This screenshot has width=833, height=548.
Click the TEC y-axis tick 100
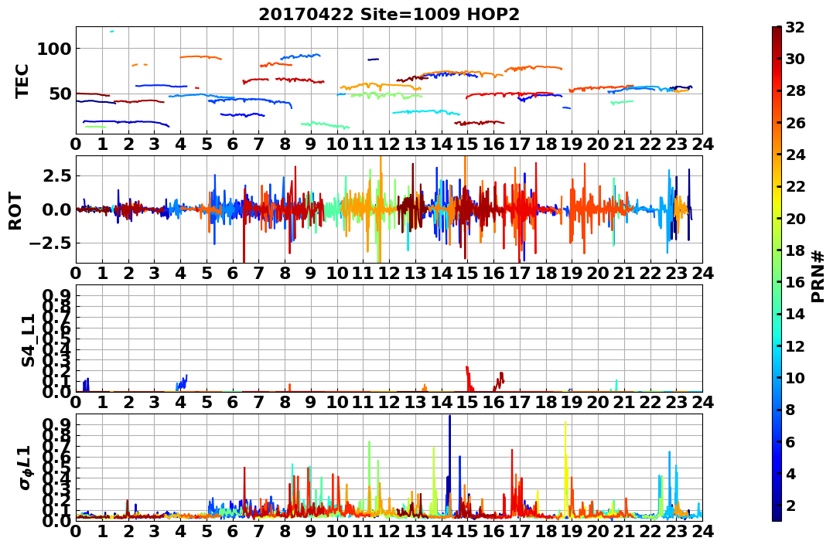pos(53,49)
